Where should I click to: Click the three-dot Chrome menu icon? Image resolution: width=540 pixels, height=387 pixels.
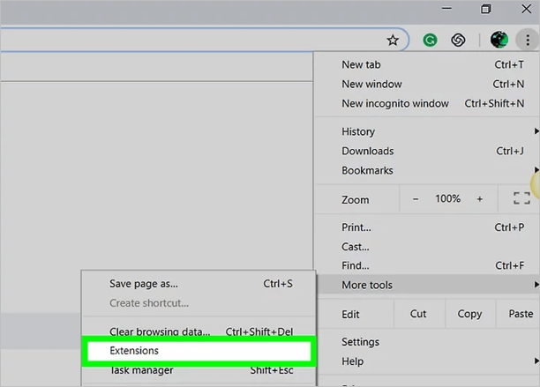coord(526,40)
